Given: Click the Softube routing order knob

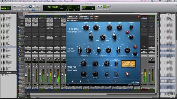Looking at the screenshot, I should [116, 82].
